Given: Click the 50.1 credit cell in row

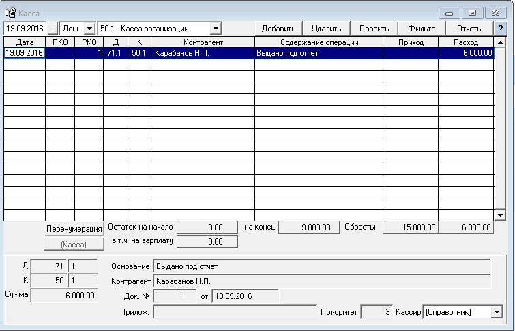Looking at the screenshot, I should click(139, 53).
